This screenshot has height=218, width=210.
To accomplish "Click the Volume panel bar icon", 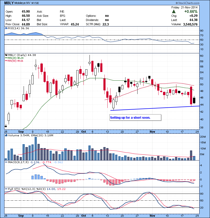I will coord(6,135).
